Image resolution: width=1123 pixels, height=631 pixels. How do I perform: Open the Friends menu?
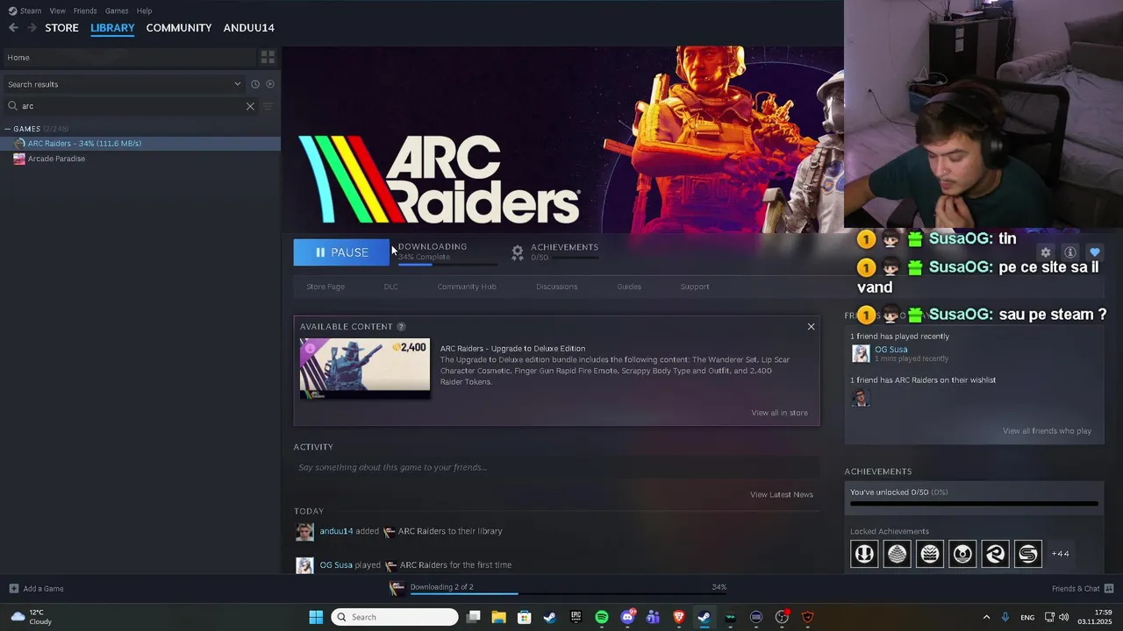(85, 11)
